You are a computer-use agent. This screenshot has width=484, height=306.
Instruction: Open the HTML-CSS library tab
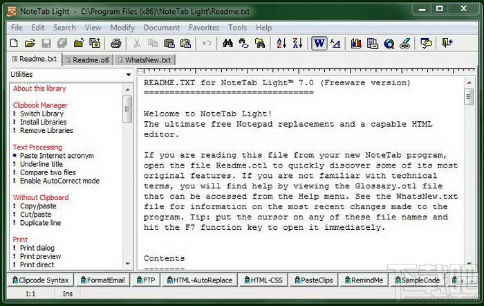pos(263,280)
